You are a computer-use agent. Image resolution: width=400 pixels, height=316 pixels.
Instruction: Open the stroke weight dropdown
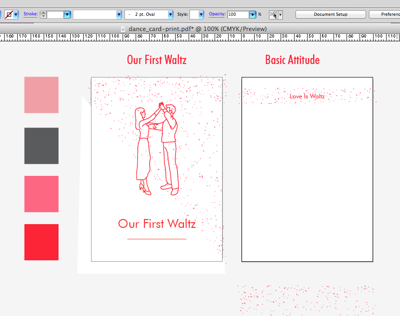[x=67, y=14]
